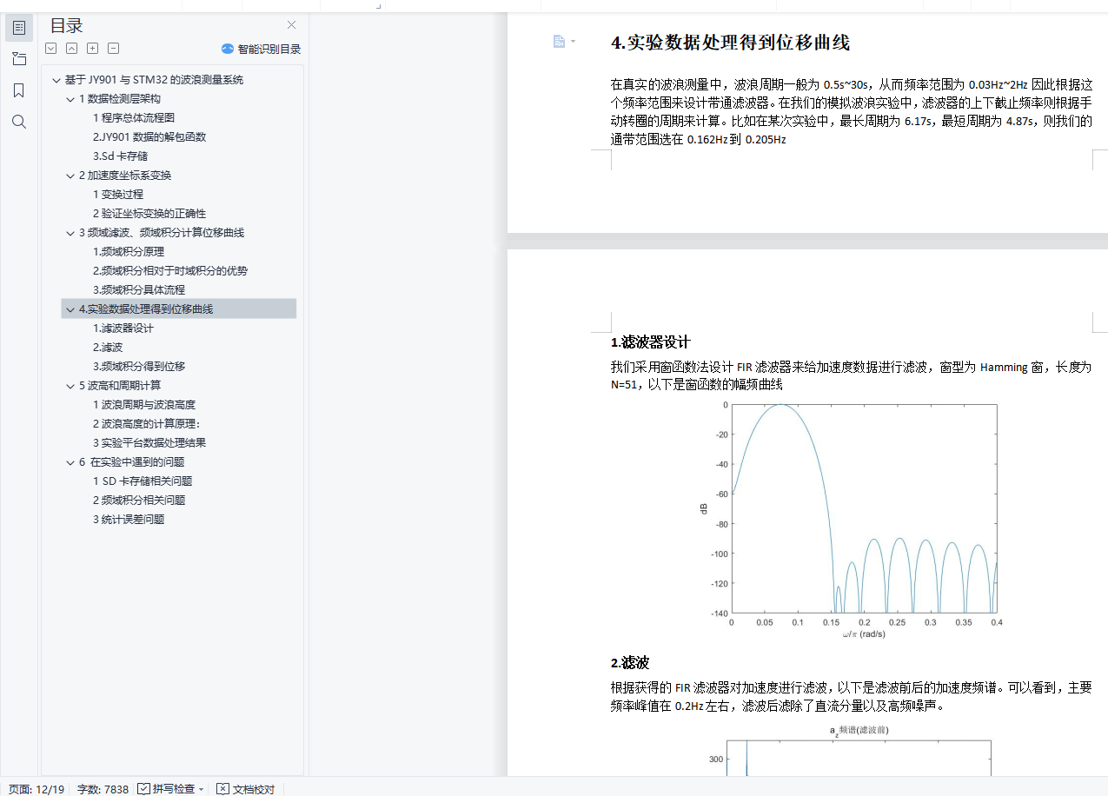Open the 目录 outline panel icon in the sidebar
Image resolution: width=1108 pixels, height=796 pixels.
19,28
